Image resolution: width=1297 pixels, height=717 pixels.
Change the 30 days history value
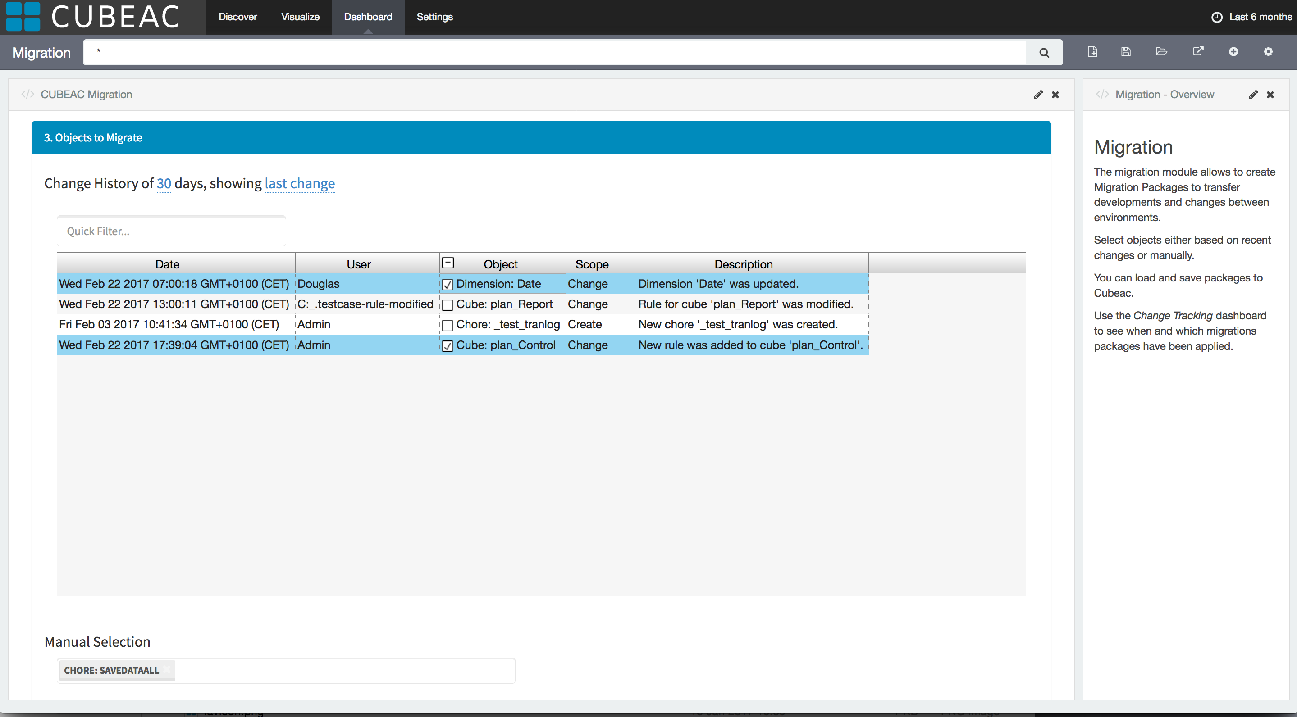(164, 184)
